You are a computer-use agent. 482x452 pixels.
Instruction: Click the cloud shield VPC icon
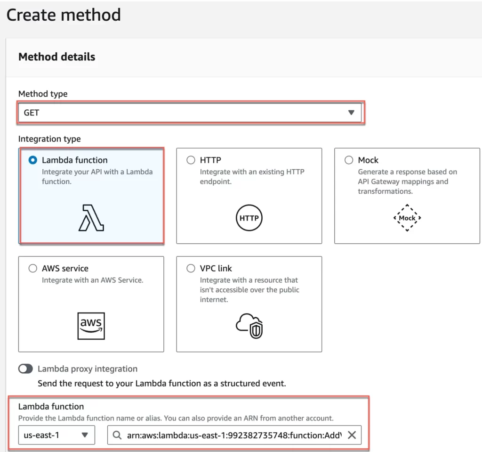coord(249,326)
